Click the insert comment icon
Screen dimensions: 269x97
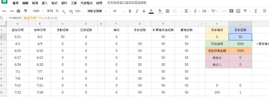pyautogui.click(x=231, y=11)
